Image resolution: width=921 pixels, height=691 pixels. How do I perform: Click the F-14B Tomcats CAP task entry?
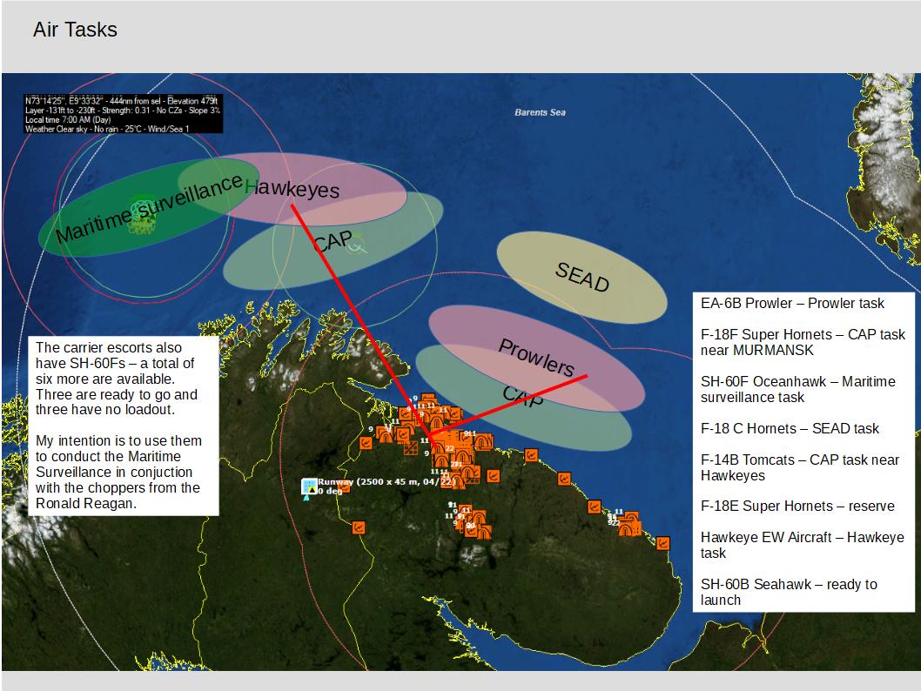coord(799,467)
